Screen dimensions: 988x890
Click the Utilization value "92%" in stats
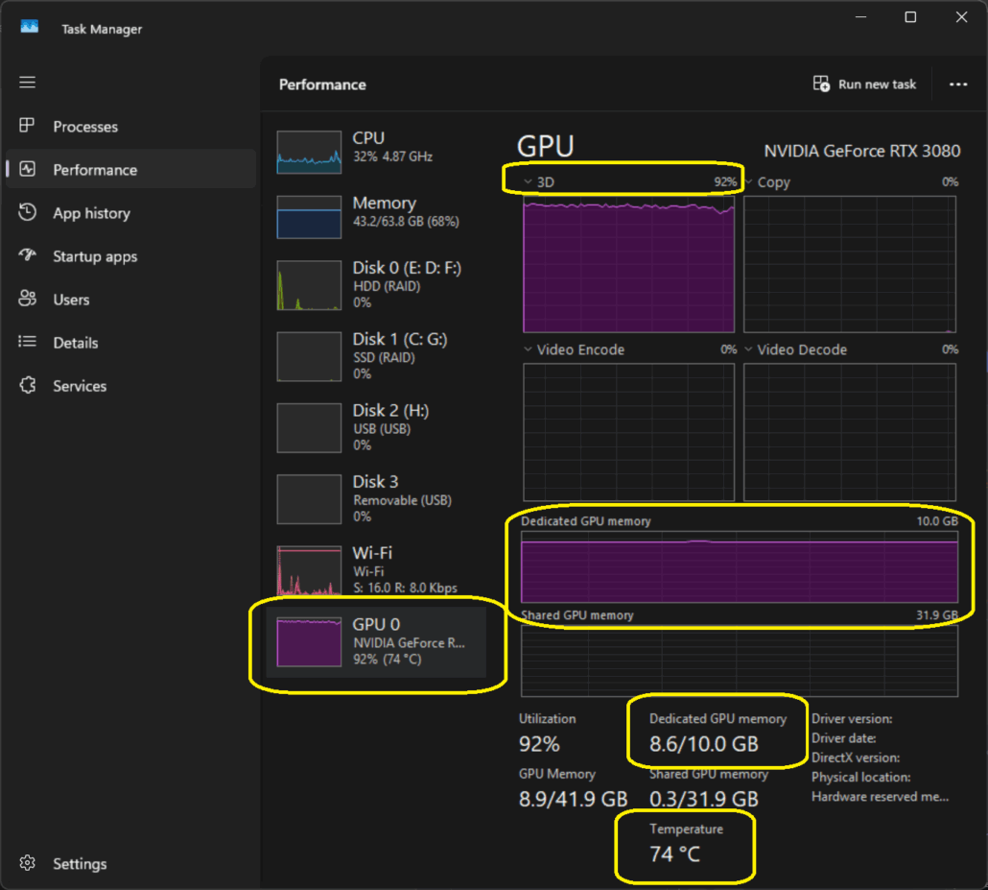(539, 744)
